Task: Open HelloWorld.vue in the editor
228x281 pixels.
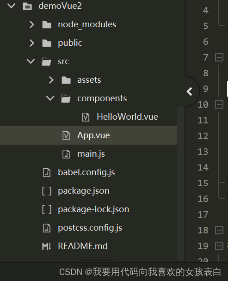Action: [127, 117]
